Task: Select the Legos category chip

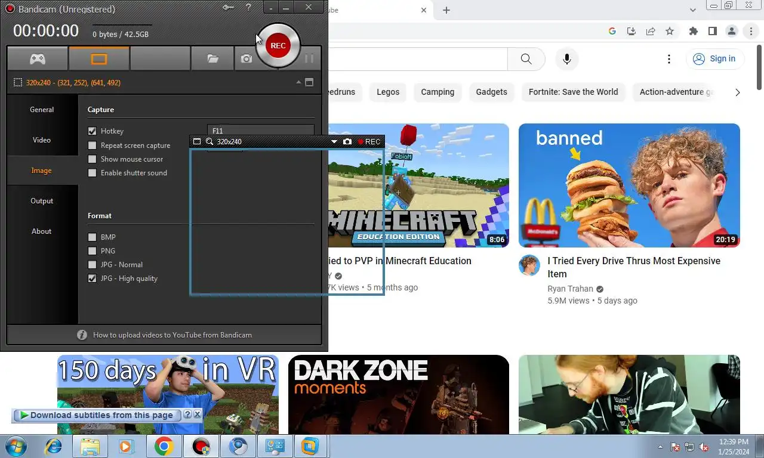Action: (388, 92)
